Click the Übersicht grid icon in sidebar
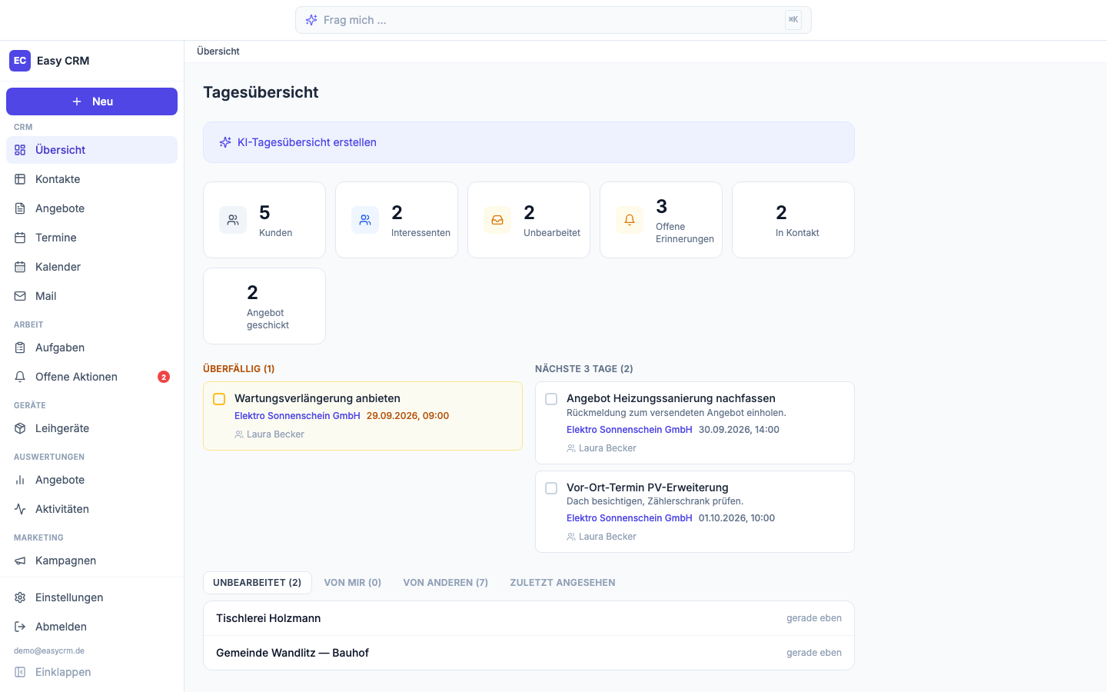This screenshot has height=692, width=1107. 20,150
